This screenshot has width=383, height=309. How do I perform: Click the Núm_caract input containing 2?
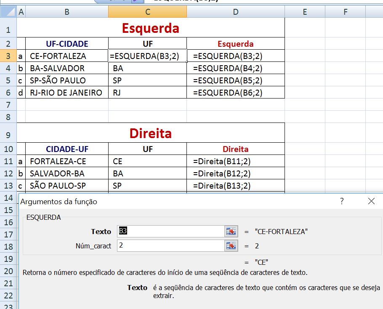[168, 246]
